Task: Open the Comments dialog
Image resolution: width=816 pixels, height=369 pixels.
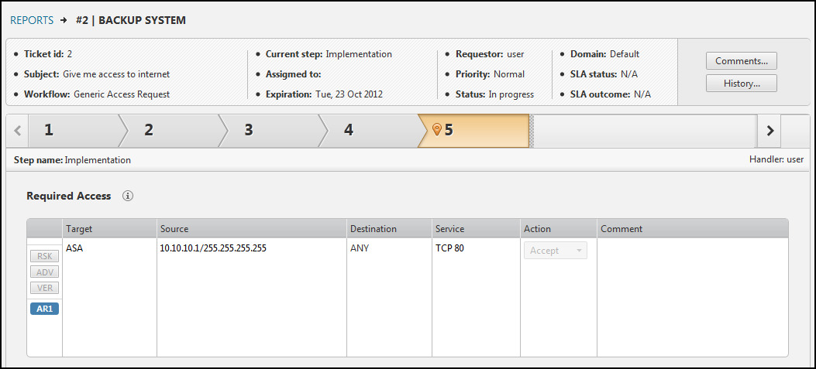Action: click(x=741, y=61)
